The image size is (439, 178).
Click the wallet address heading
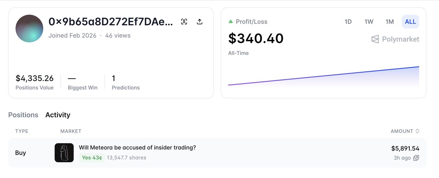click(110, 22)
